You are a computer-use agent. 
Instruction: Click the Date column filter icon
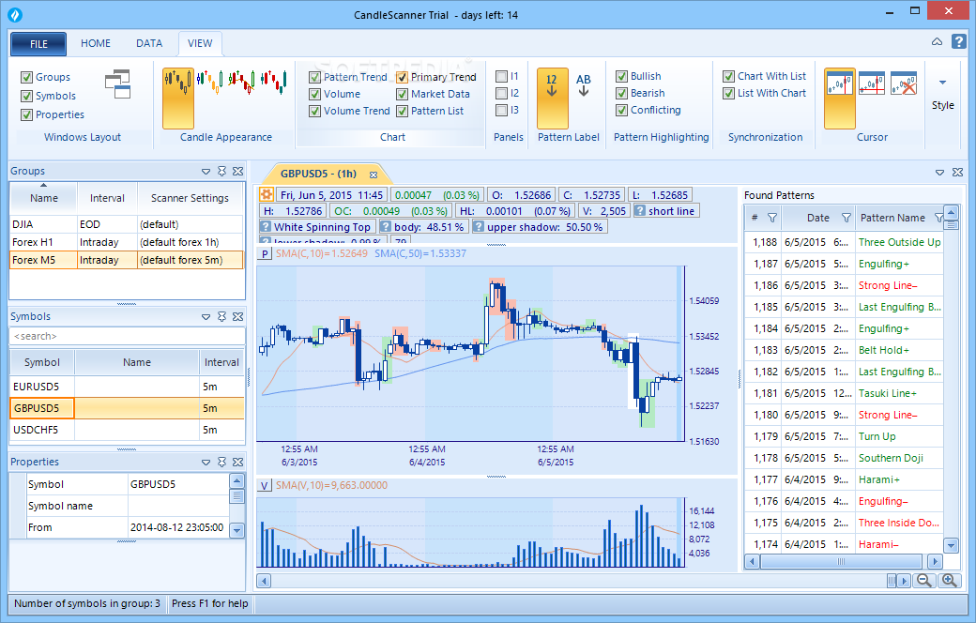[846, 218]
